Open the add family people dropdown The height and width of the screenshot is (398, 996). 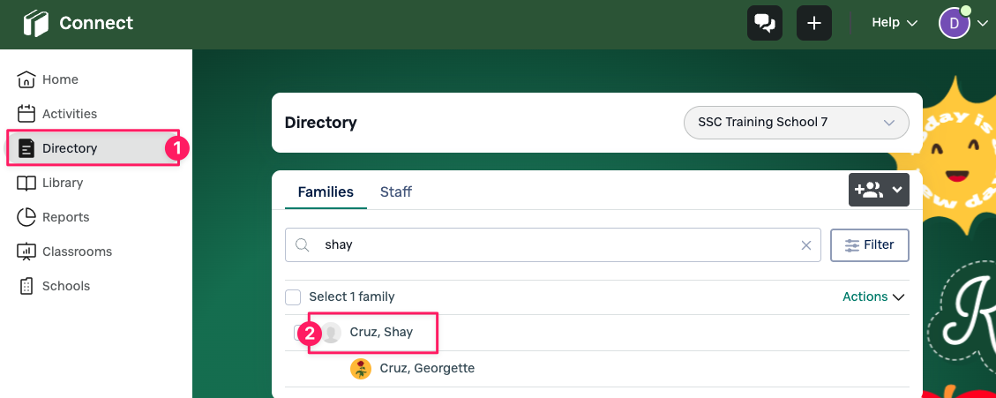pyautogui.click(x=879, y=190)
